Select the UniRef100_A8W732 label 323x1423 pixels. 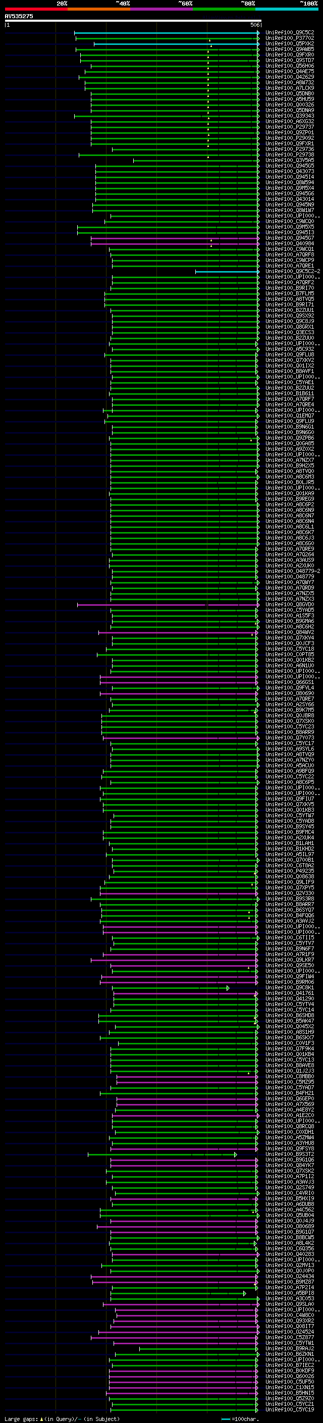click(x=290, y=82)
